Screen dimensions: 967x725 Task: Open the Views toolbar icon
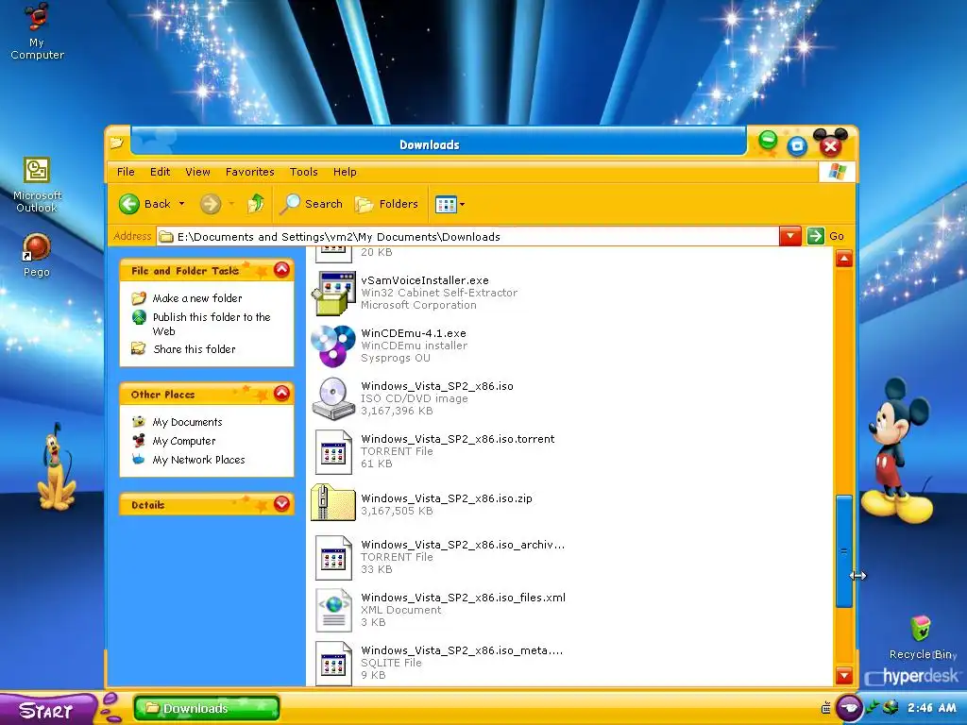[446, 204]
